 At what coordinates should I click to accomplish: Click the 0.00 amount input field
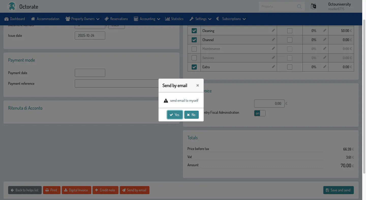coord(269,104)
